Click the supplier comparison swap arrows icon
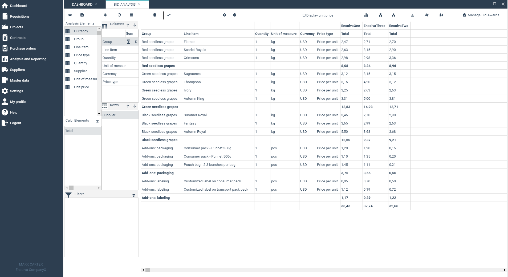Image resolution: width=508 pixels, height=277 pixels. (427, 15)
